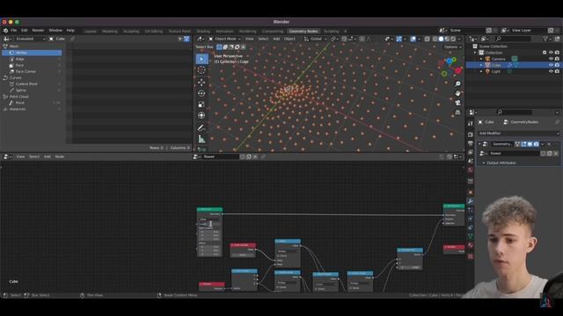Toggle modifier realtime viewport display button

(530, 144)
